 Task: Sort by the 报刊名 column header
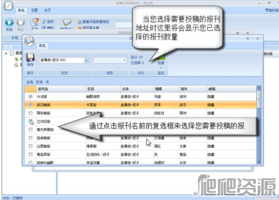pyautogui.click(x=61, y=89)
